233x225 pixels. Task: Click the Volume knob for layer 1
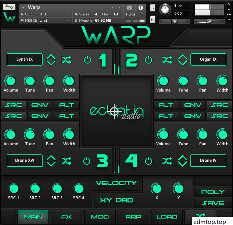[11, 81]
